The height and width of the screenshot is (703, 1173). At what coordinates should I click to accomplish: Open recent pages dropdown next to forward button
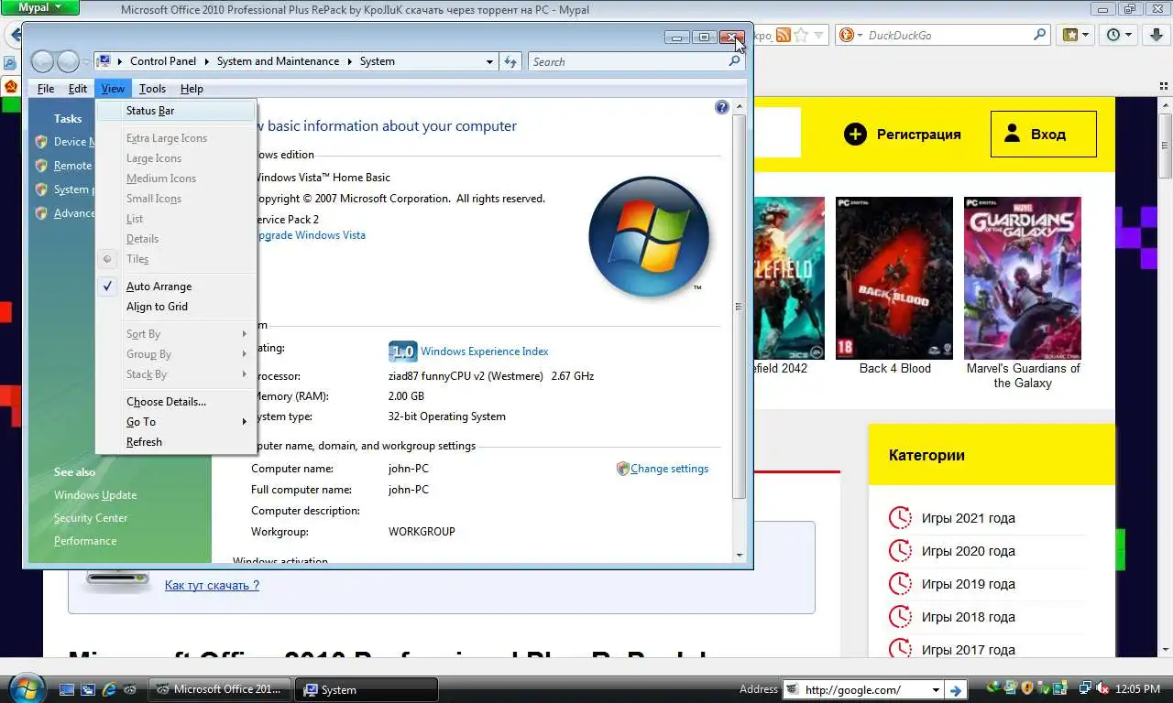pos(86,61)
